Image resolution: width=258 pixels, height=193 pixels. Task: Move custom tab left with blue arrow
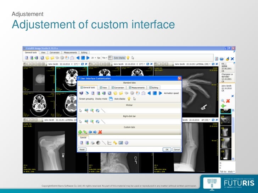click(x=90, y=132)
